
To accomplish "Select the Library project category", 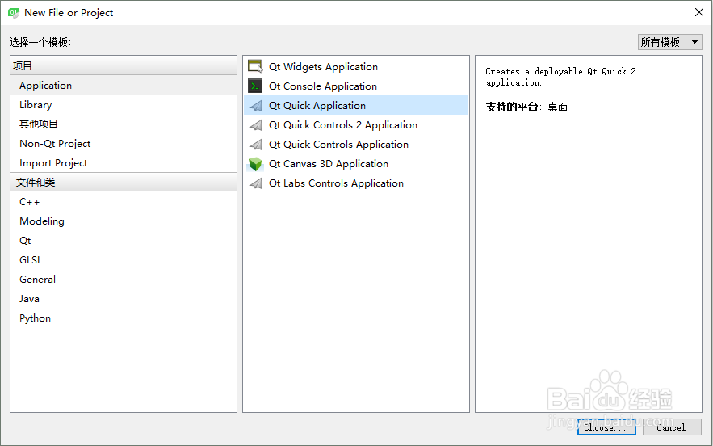I will point(124,105).
